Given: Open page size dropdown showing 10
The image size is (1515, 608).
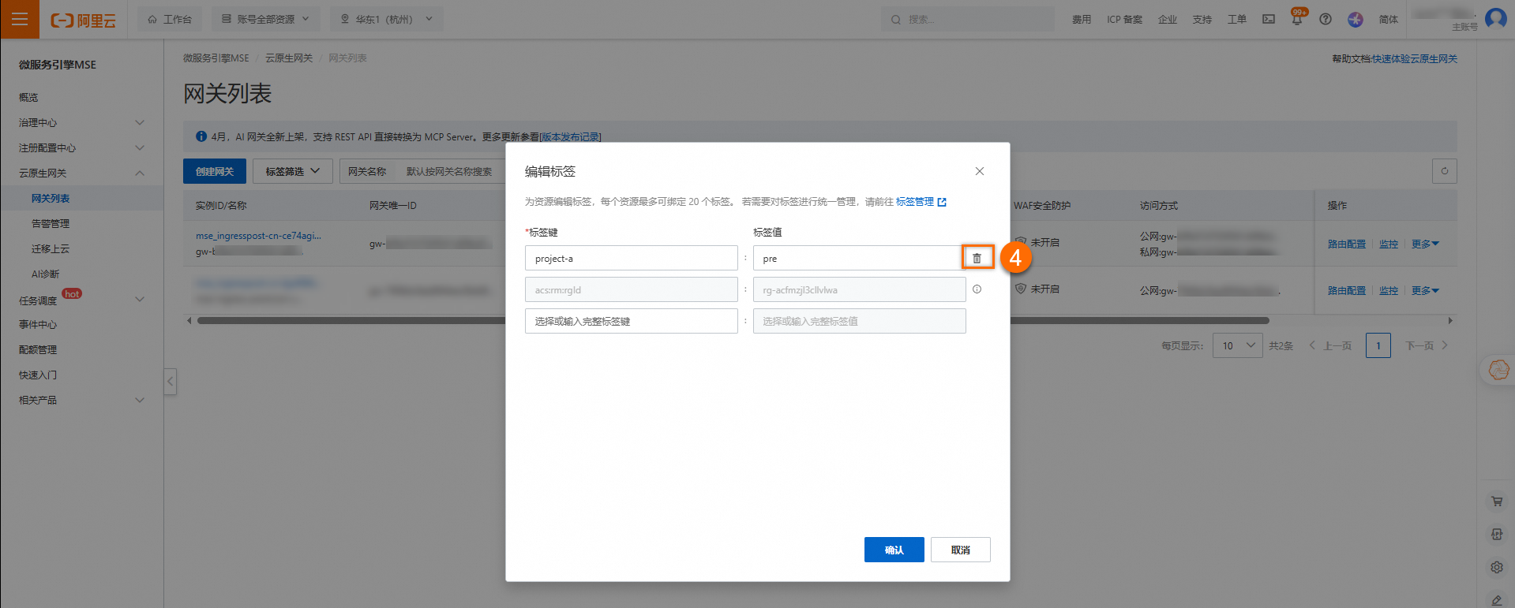Looking at the screenshot, I should coord(1238,345).
